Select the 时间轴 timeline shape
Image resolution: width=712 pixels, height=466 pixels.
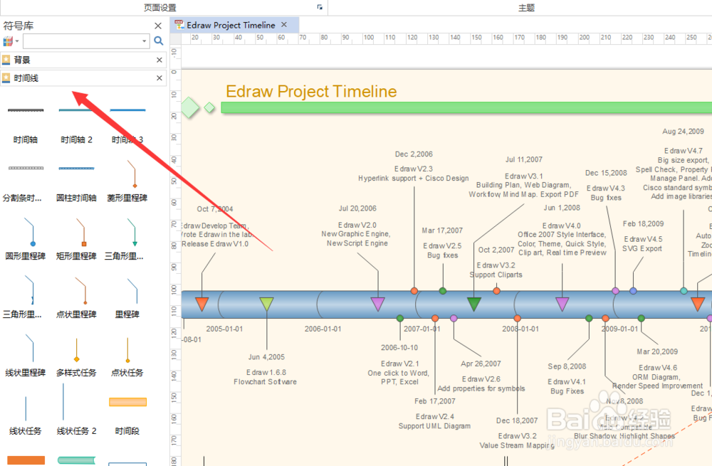click(x=26, y=123)
